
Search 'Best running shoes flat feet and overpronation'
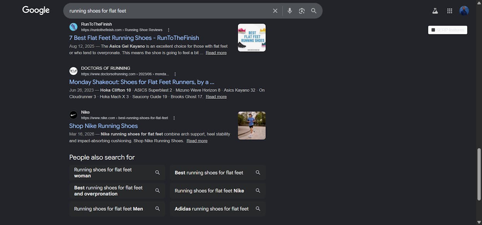(x=117, y=191)
